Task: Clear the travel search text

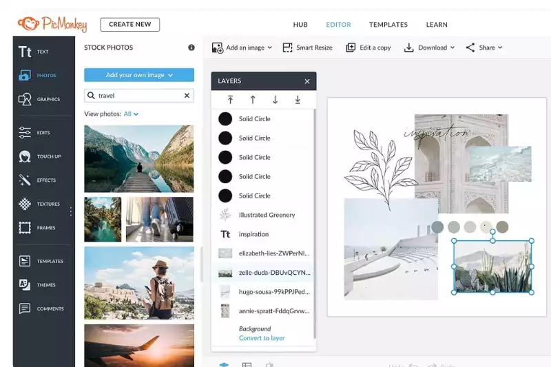Action: pos(187,95)
